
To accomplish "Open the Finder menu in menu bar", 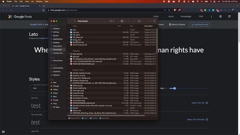I will (9, 1).
